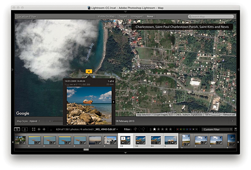This screenshot has width=251, height=170.
Task: Expand toolbar options arrow at right of map toolbar
Action: click(232, 121)
